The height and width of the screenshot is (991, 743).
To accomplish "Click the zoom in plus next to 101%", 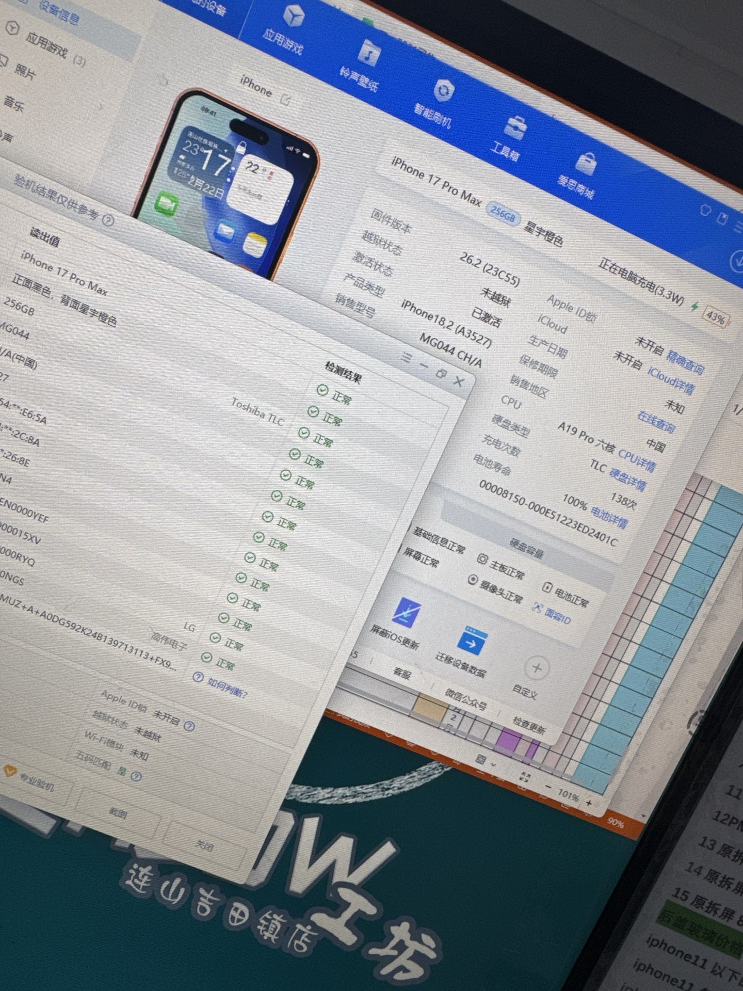I will 589,803.
